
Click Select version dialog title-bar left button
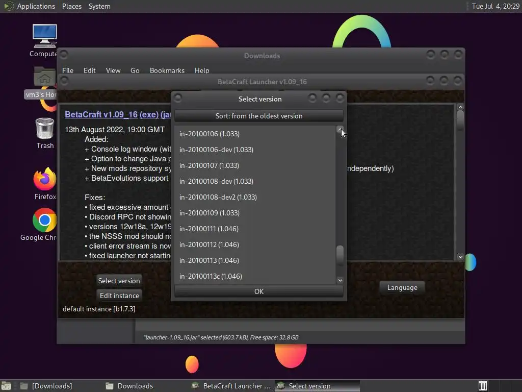click(x=178, y=98)
